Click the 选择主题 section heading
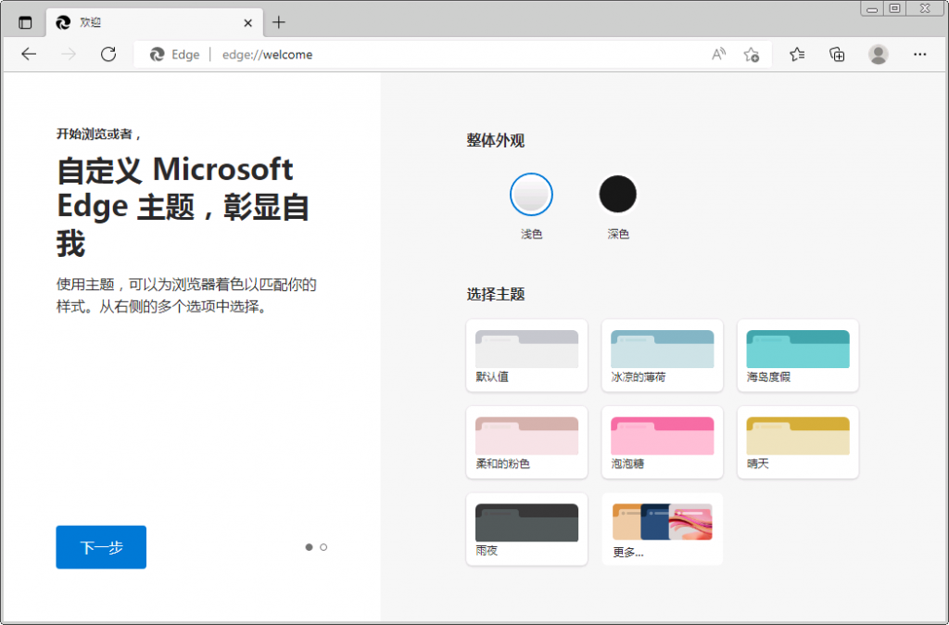The image size is (949, 625). (x=495, y=294)
